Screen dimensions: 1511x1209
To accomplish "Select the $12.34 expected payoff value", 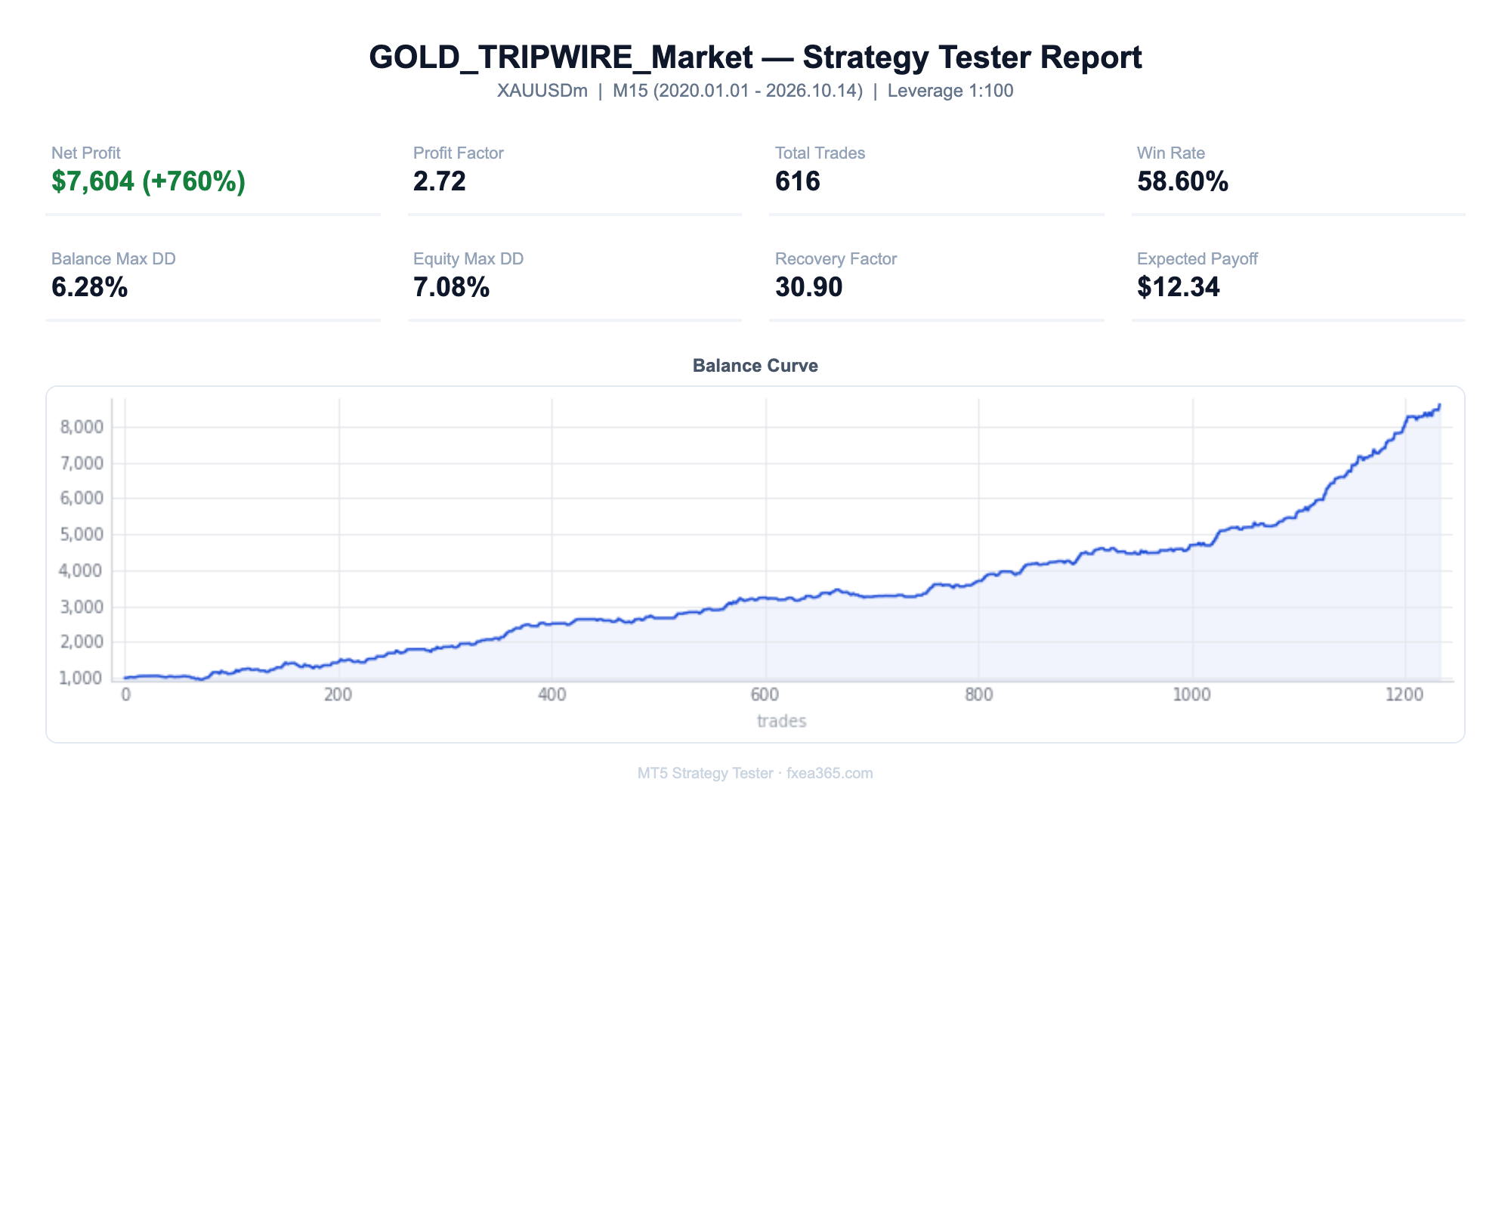I will pyautogui.click(x=1178, y=288).
